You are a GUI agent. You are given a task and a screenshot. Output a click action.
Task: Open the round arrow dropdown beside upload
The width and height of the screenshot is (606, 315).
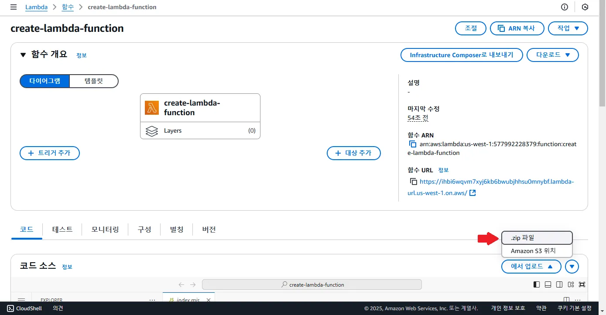(x=572, y=266)
